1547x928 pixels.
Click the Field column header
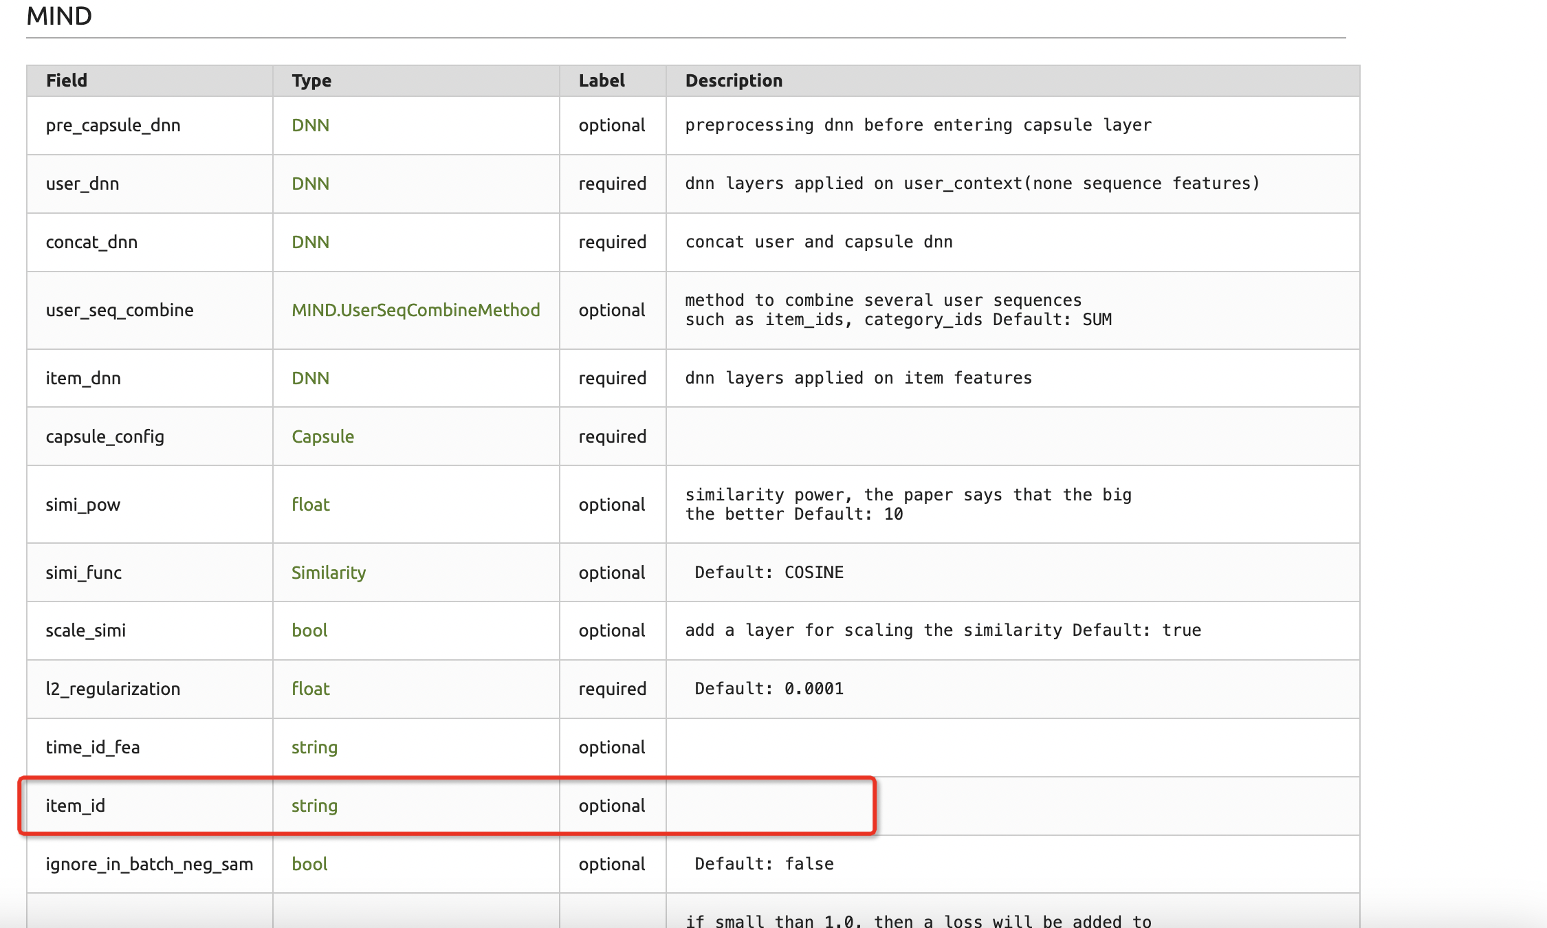(67, 80)
